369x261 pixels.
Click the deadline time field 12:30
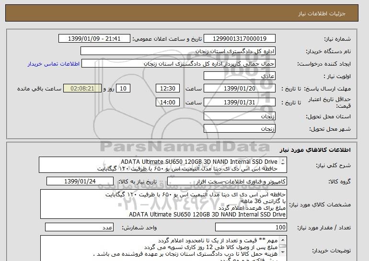(168, 89)
